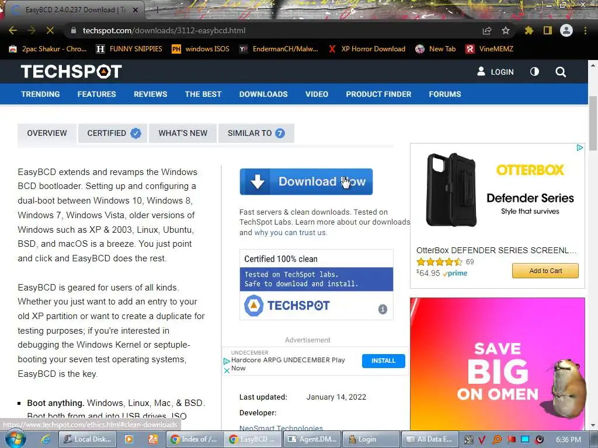Switch to Local Disk taskbar window
Screen dimensions: 598x448
(x=88, y=439)
